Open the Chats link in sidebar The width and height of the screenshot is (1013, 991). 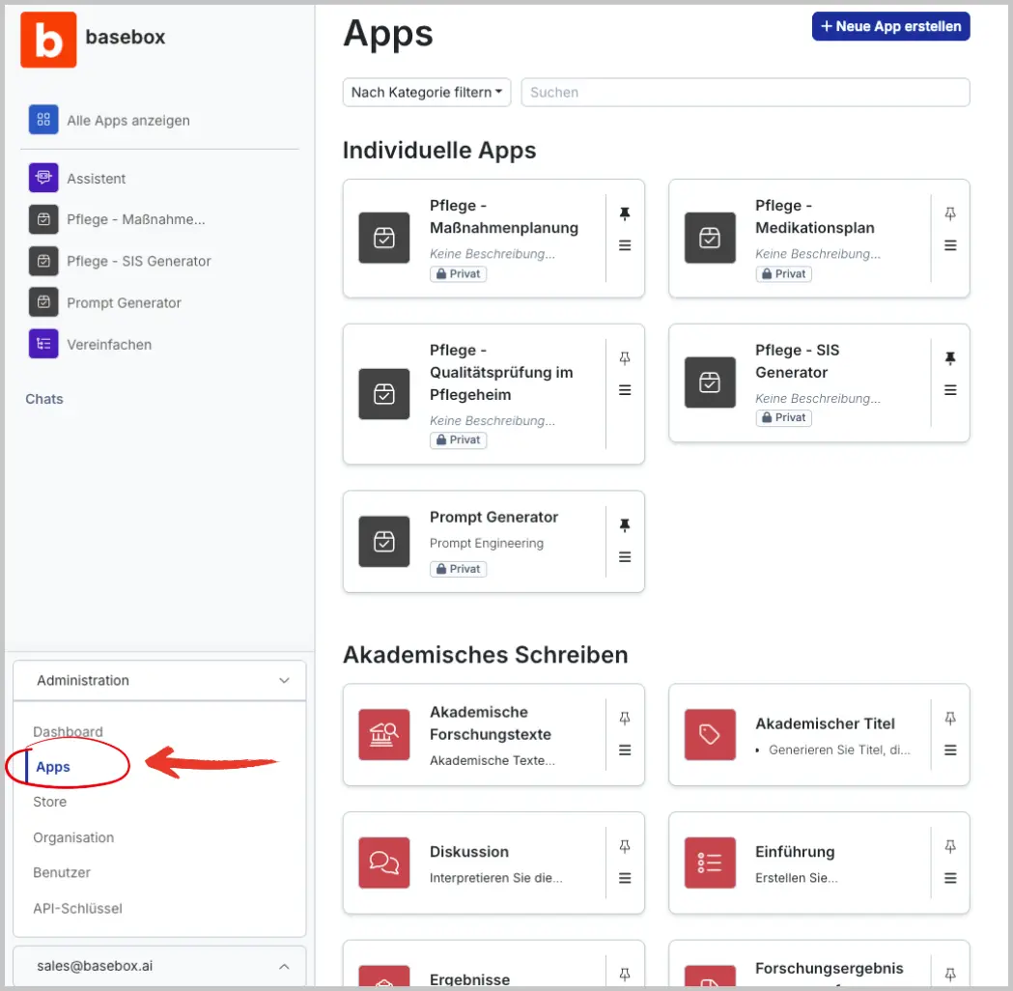pyautogui.click(x=44, y=399)
